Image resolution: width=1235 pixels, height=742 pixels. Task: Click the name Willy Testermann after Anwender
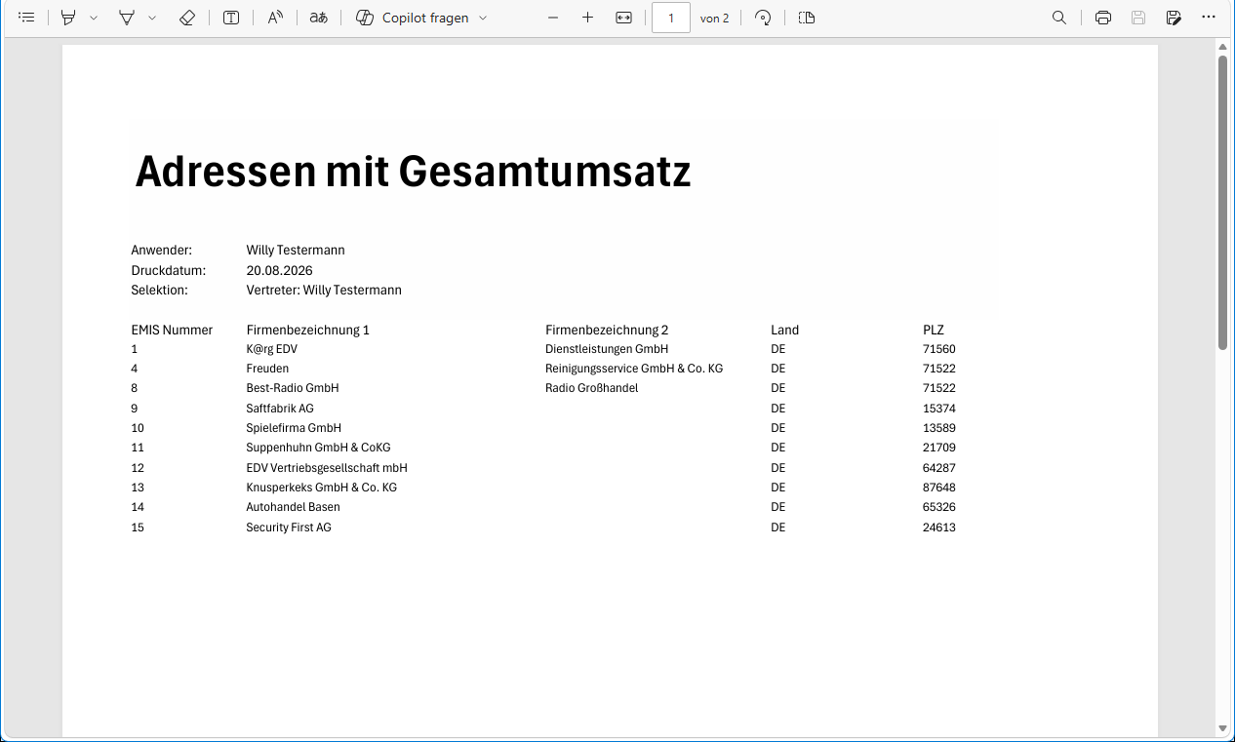coord(296,251)
